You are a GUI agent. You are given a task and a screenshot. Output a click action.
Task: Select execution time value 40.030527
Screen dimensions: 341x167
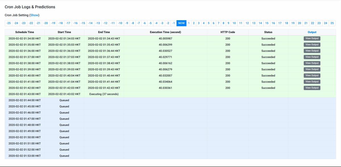click(x=165, y=51)
